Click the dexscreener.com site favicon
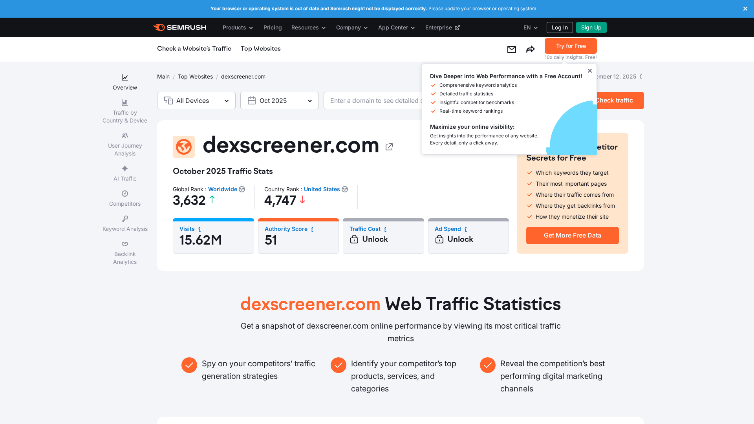 [184, 147]
